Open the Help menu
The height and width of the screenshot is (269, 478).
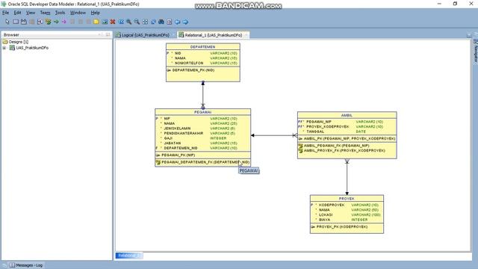(96, 13)
